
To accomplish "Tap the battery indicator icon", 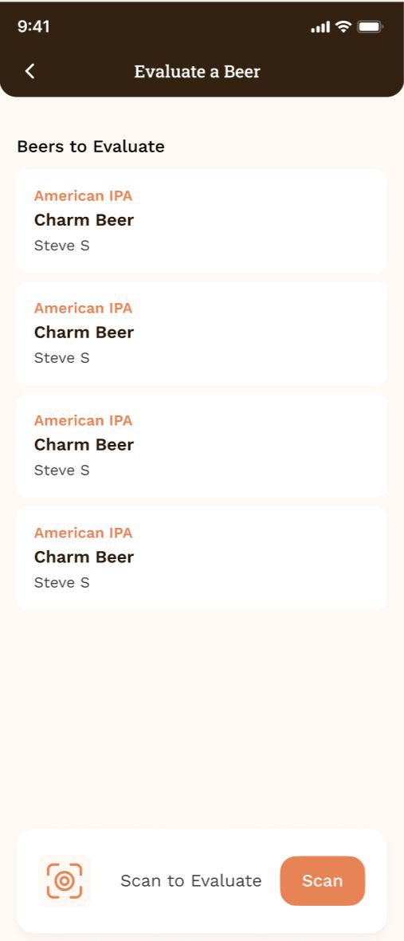I will (x=370, y=27).
